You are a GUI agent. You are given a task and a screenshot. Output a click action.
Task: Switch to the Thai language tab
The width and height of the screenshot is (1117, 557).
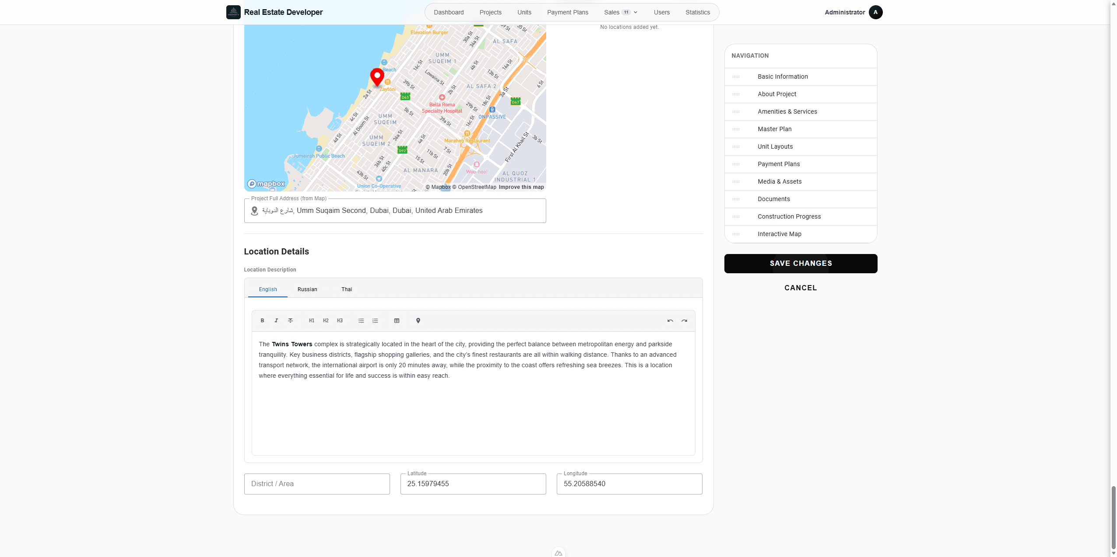pos(347,289)
